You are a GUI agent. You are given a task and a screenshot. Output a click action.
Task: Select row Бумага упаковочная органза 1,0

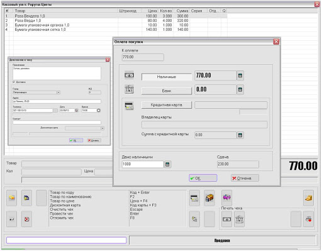click(x=115, y=25)
